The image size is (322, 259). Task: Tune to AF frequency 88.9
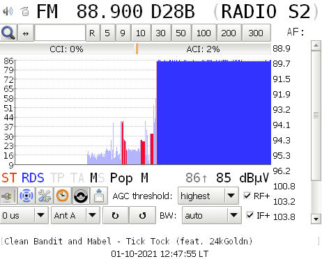pos(282,49)
